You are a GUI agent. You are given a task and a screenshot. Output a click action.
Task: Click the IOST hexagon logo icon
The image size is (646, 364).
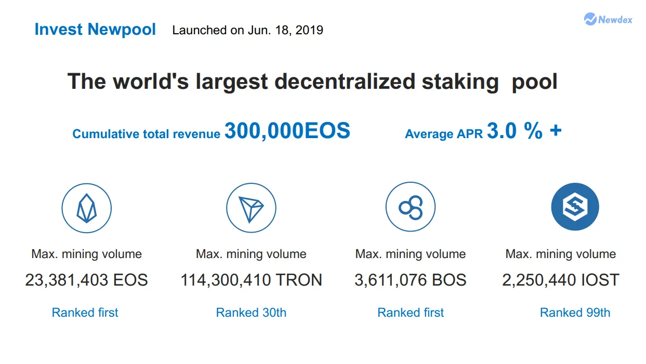point(575,207)
